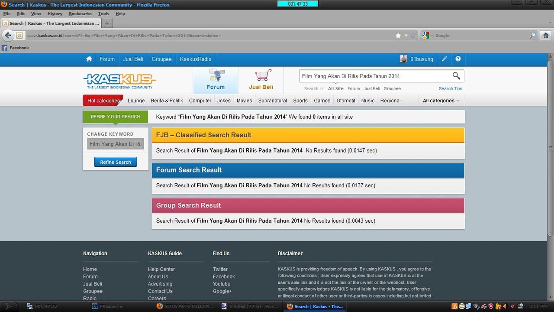This screenshot has height=312, width=554.
Task: Open Google+ footer link
Action: [x=222, y=291]
